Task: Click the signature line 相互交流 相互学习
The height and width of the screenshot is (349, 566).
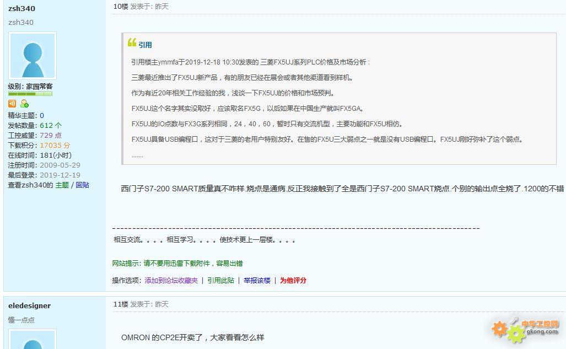Action: [204, 240]
